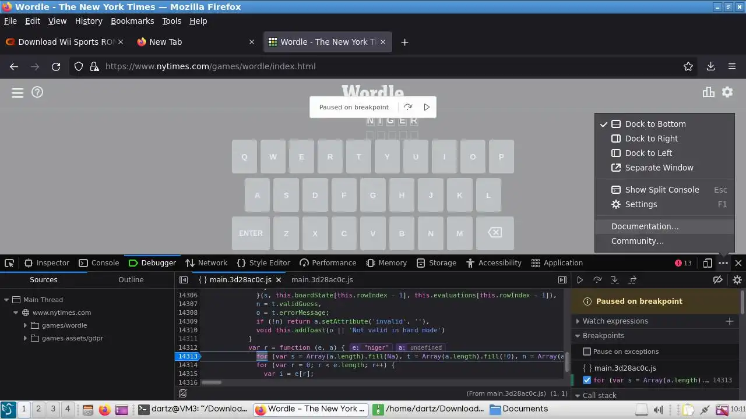Click the source-map ignore icon in editor footer
The width and height of the screenshot is (746, 419).
[183, 393]
